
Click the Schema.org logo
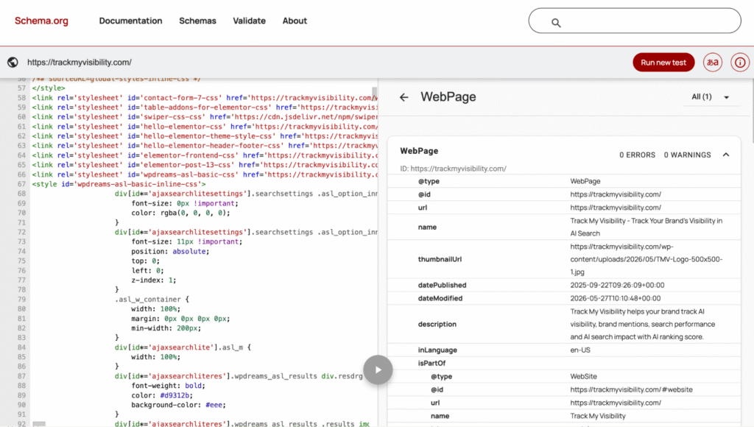pyautogui.click(x=41, y=21)
